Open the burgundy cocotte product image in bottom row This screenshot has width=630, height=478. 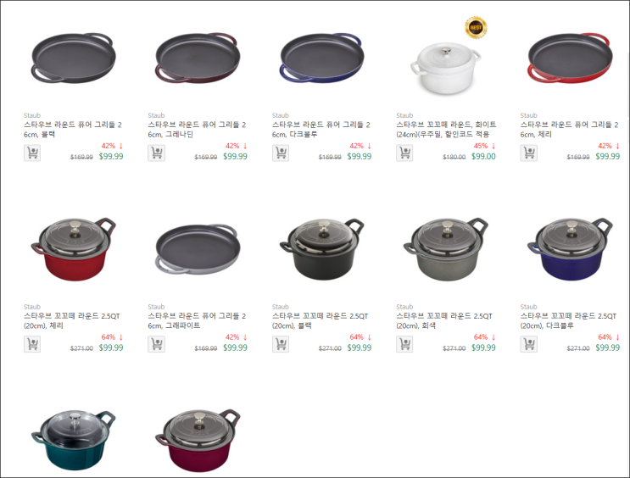pos(198,440)
